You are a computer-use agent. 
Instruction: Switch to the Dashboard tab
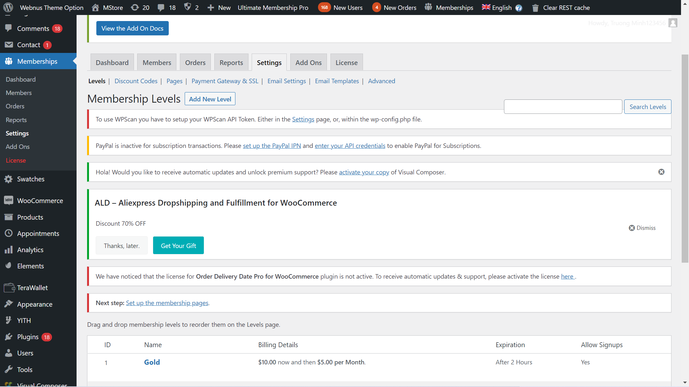point(112,62)
